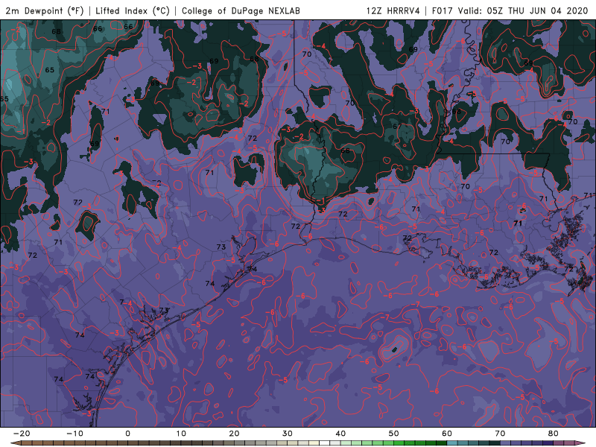Click the 'Valid: 05Z THU JUN 04 2020' text
This screenshot has width=596, height=447.
coord(523,10)
